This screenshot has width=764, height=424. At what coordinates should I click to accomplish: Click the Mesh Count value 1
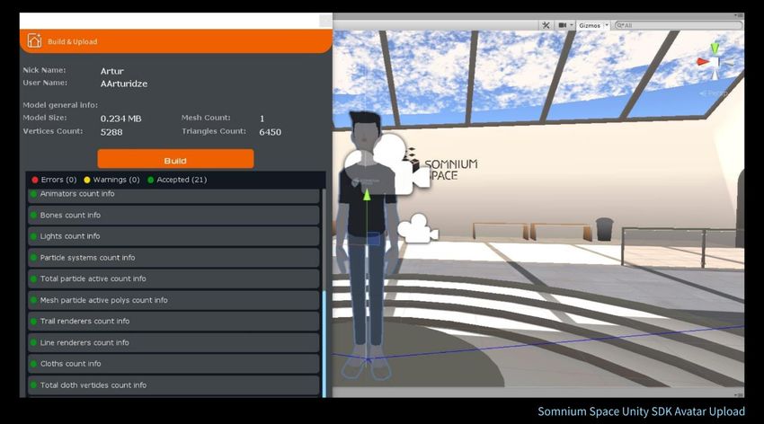[262, 119]
